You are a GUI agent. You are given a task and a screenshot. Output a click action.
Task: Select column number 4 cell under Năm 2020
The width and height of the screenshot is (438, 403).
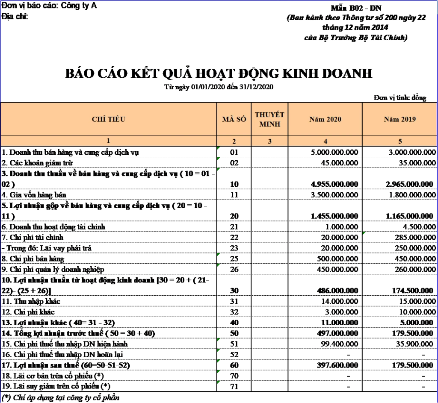click(325, 141)
